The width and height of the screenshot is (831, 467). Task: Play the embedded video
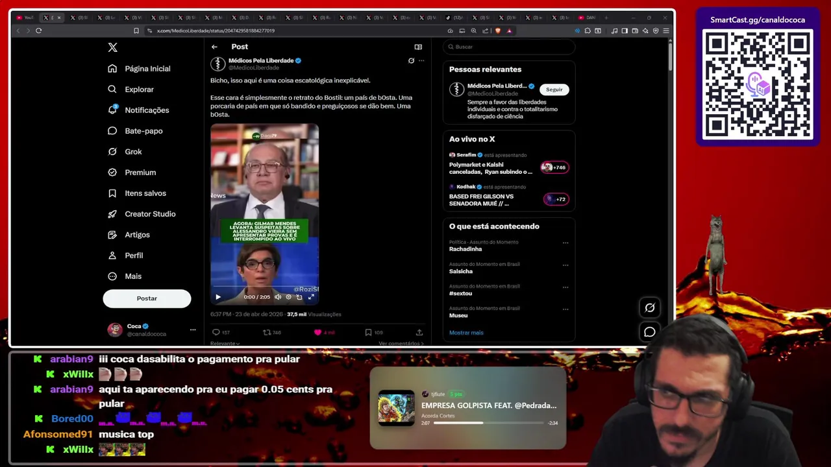point(218,297)
